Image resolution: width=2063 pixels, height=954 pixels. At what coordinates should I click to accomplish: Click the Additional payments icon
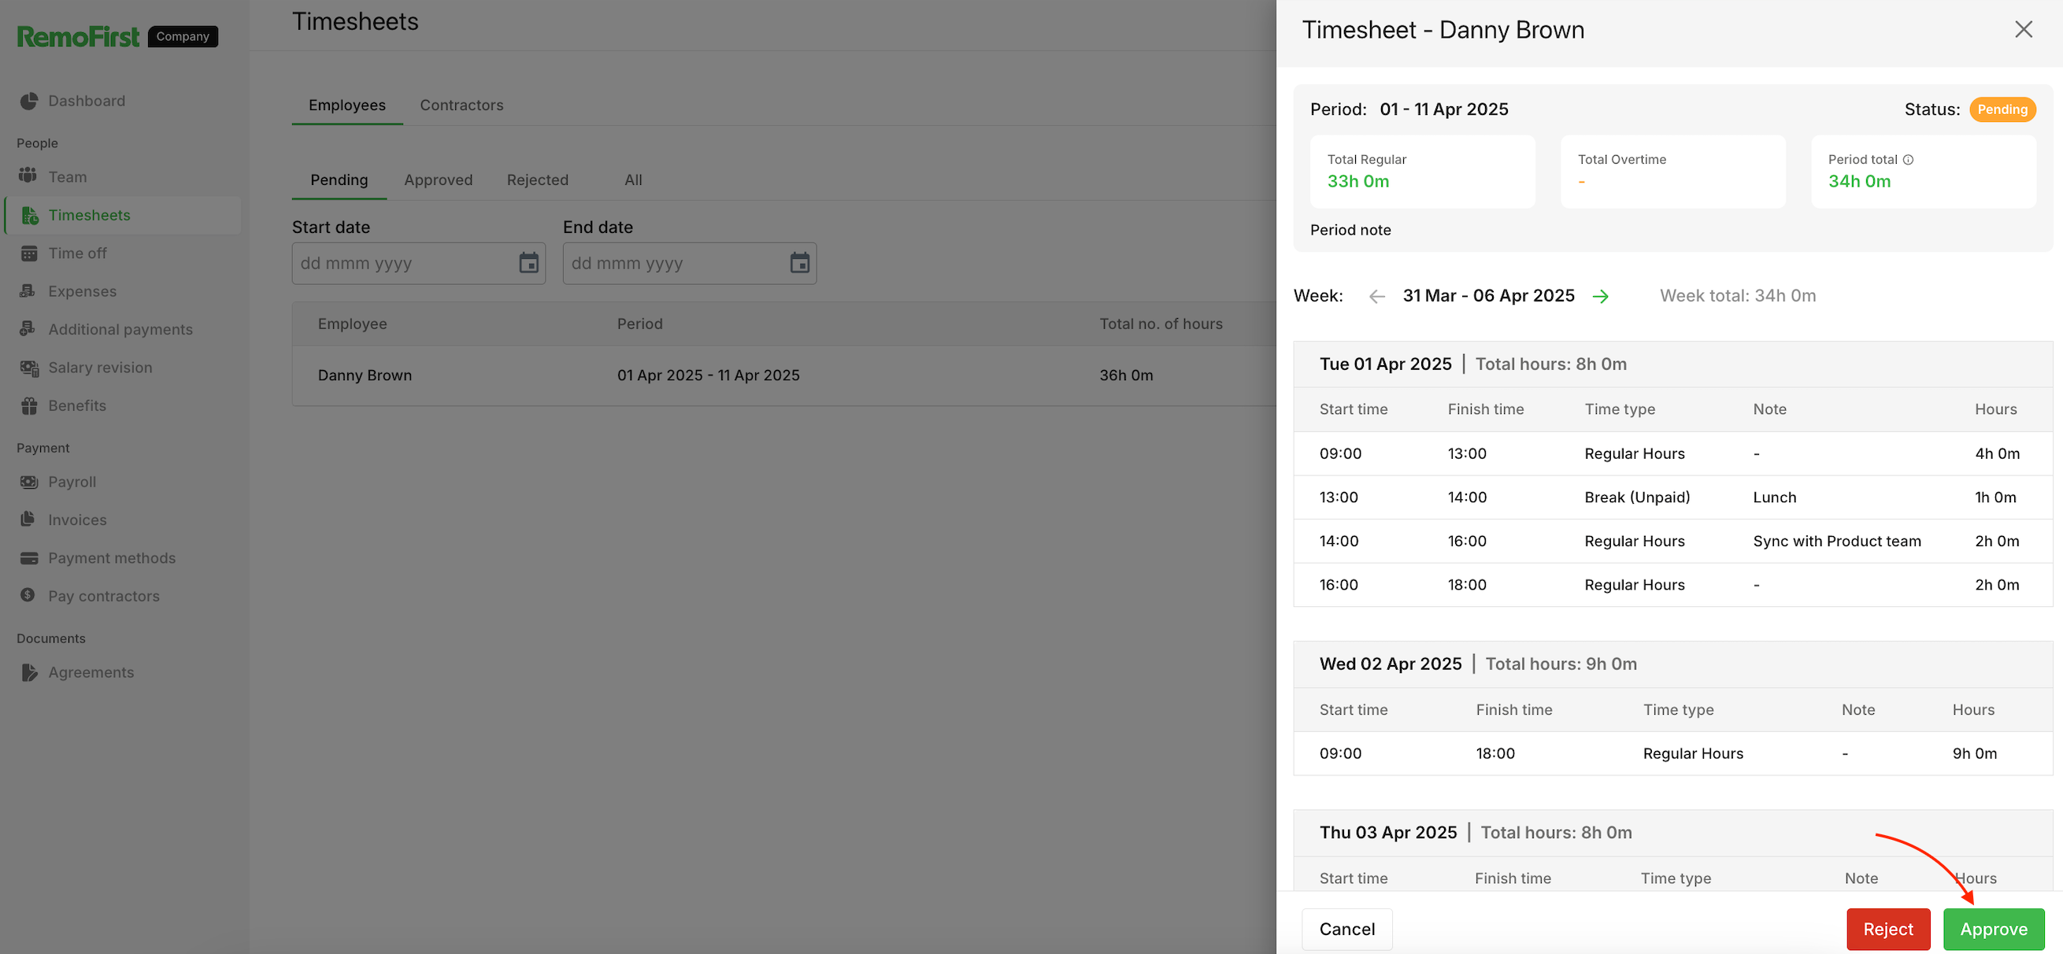28,328
